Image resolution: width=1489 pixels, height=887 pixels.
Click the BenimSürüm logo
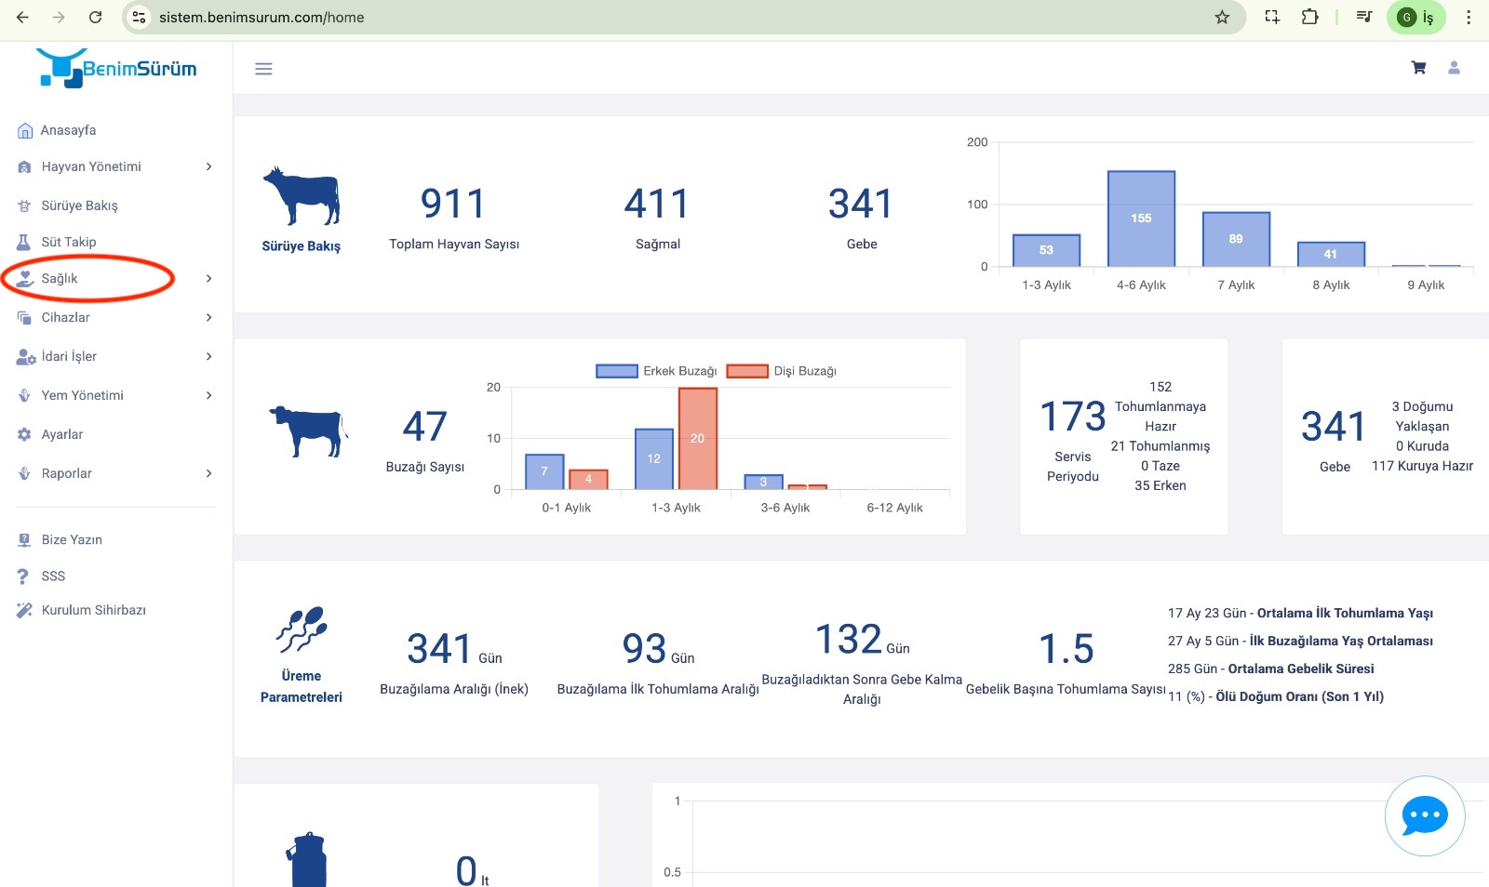tap(116, 68)
